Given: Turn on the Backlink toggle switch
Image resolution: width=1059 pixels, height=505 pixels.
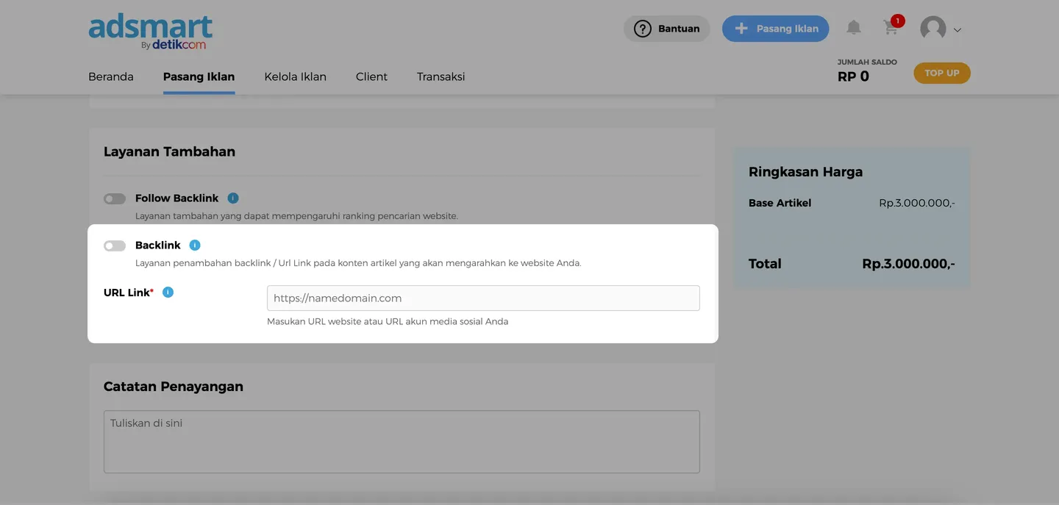Looking at the screenshot, I should coord(115,246).
